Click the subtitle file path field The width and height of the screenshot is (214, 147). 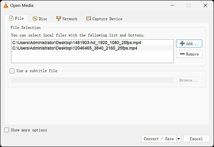tap(92, 80)
